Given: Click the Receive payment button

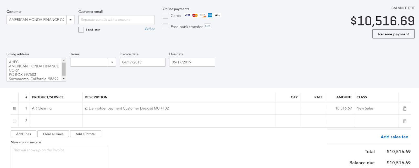Looking at the screenshot, I should click(x=393, y=34).
